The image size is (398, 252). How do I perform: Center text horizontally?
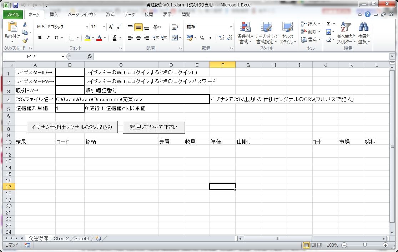138,38
